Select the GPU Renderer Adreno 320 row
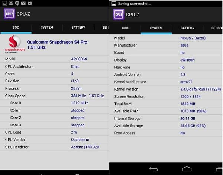223x175 pixels. click(55, 147)
